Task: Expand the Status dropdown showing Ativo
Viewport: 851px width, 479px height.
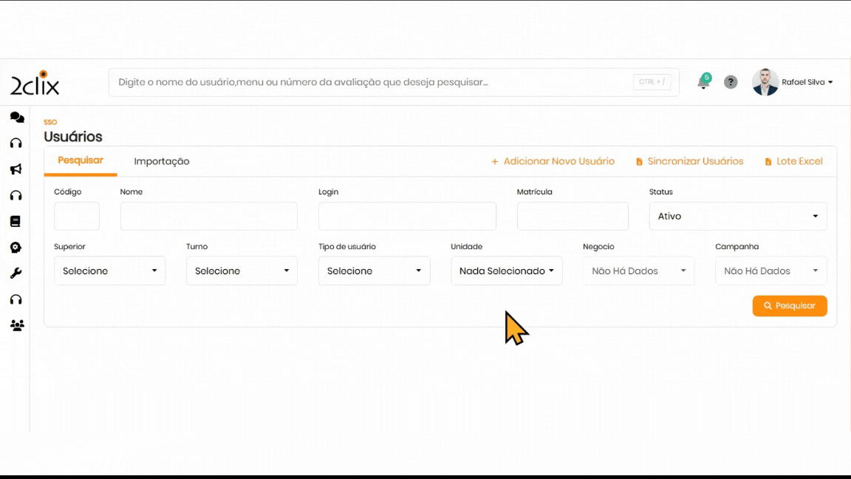Action: coord(737,217)
